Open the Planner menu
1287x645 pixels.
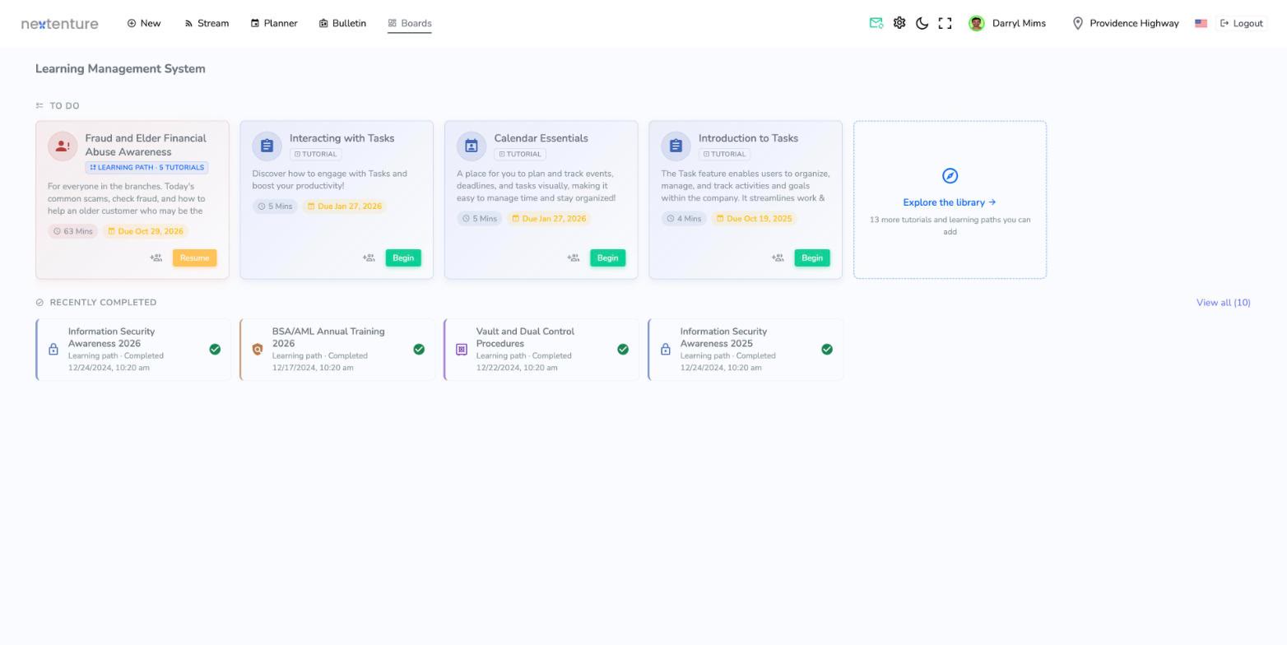pos(274,23)
